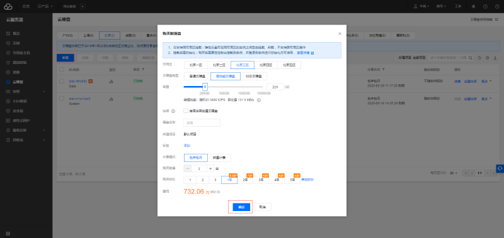Click 总览 in top navigation
Screen dimensions: 504x238
(26, 6)
